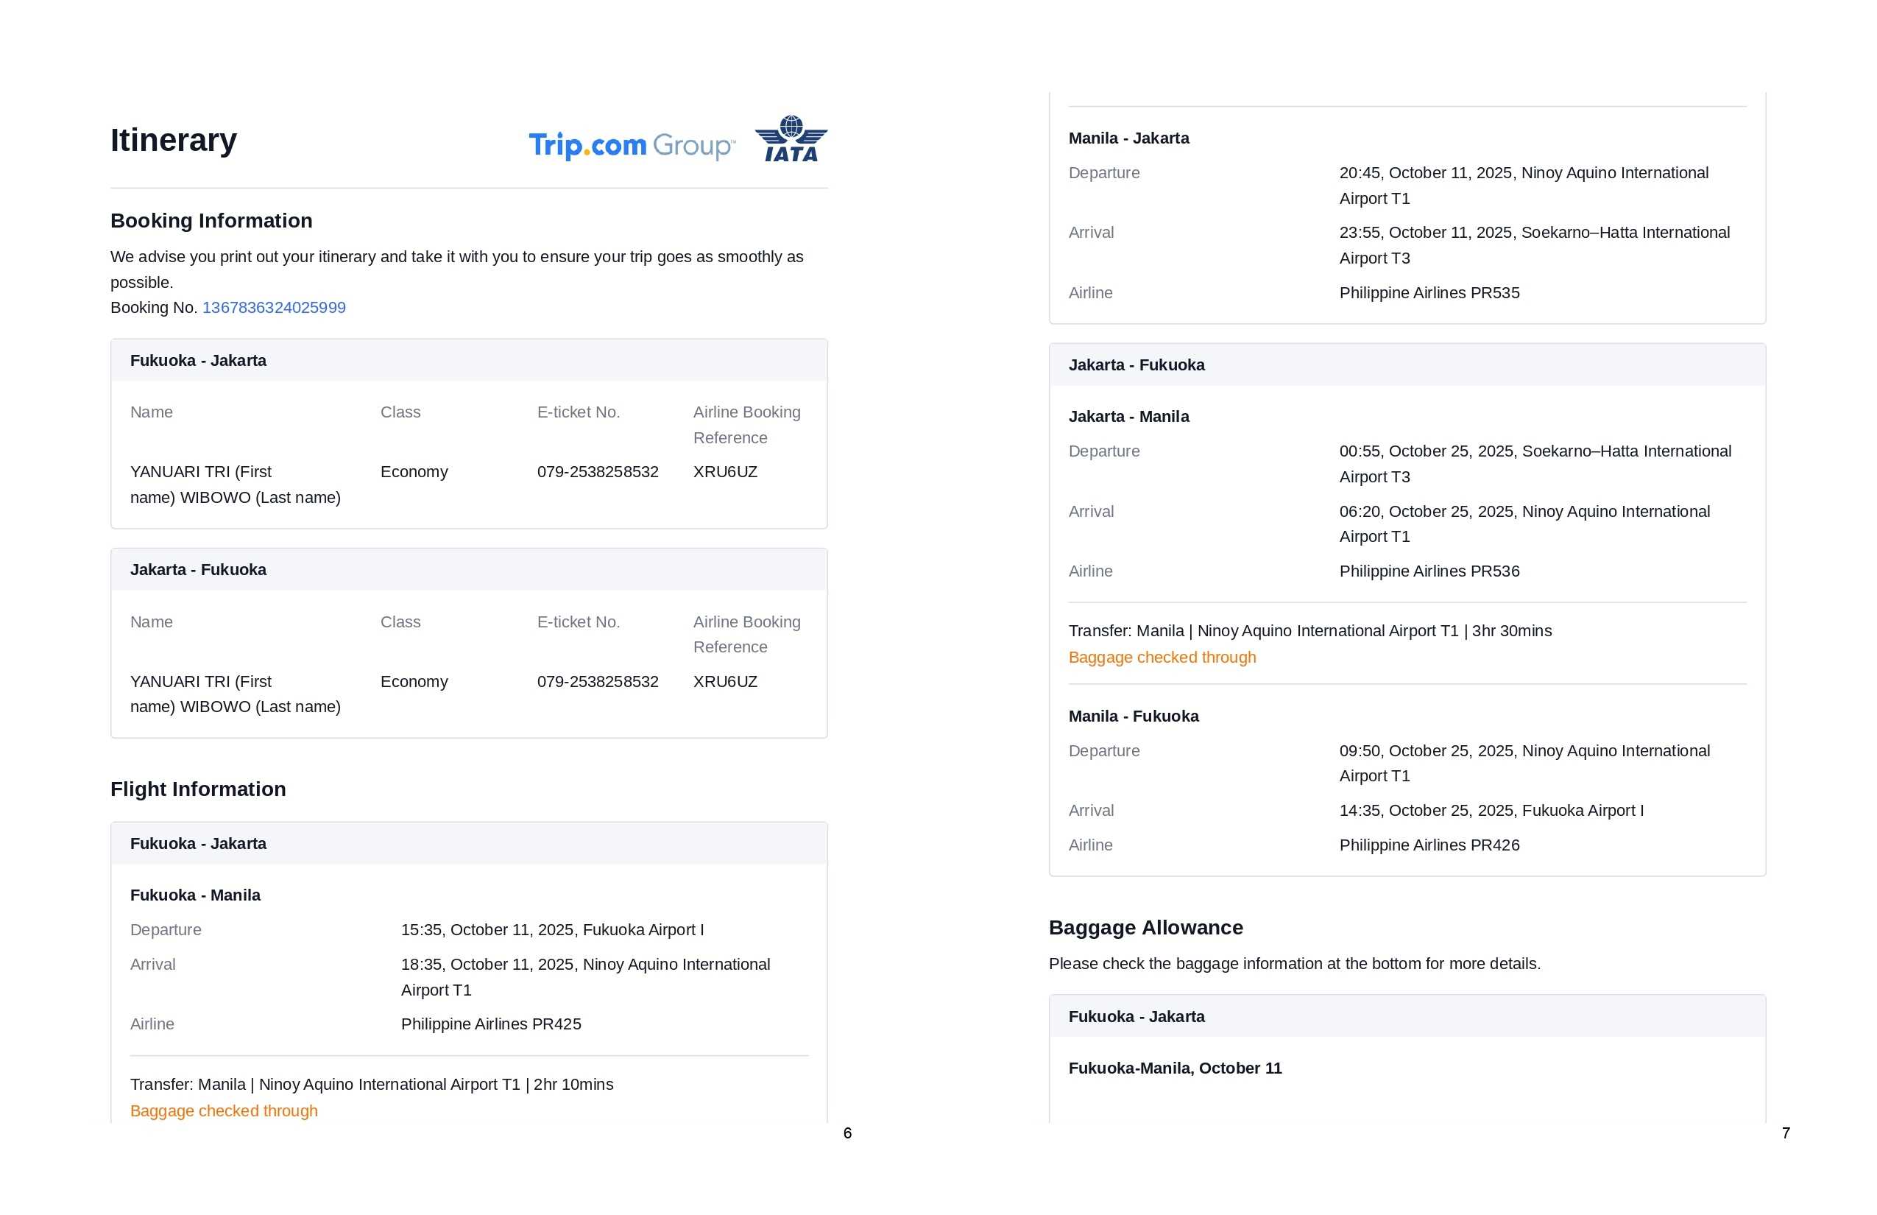Click the first Fukuoka - Jakarta booking header

tap(198, 361)
